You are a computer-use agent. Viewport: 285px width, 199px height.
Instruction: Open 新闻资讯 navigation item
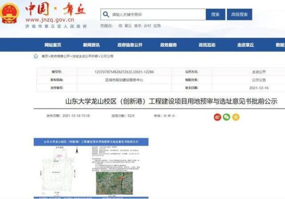coord(91,45)
